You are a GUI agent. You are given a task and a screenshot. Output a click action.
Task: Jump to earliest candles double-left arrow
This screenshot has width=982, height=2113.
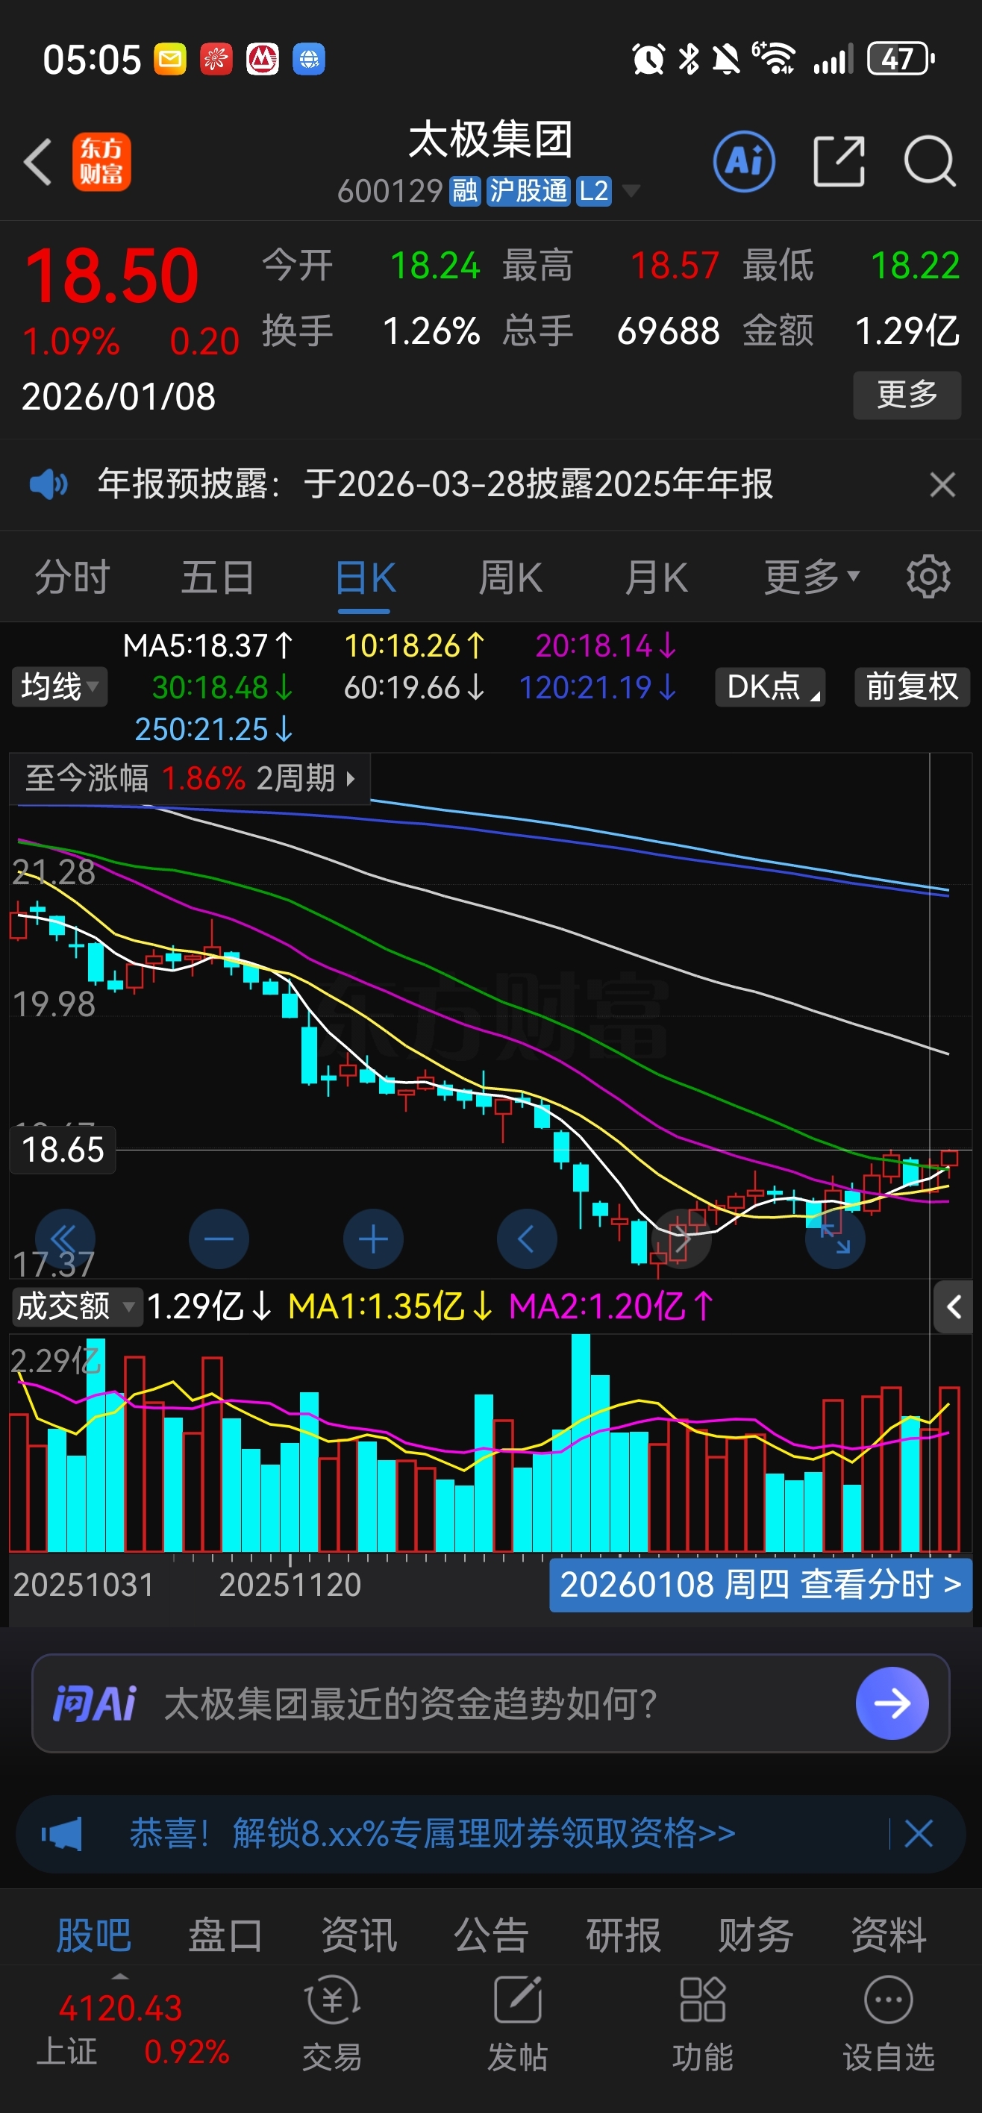(x=65, y=1239)
